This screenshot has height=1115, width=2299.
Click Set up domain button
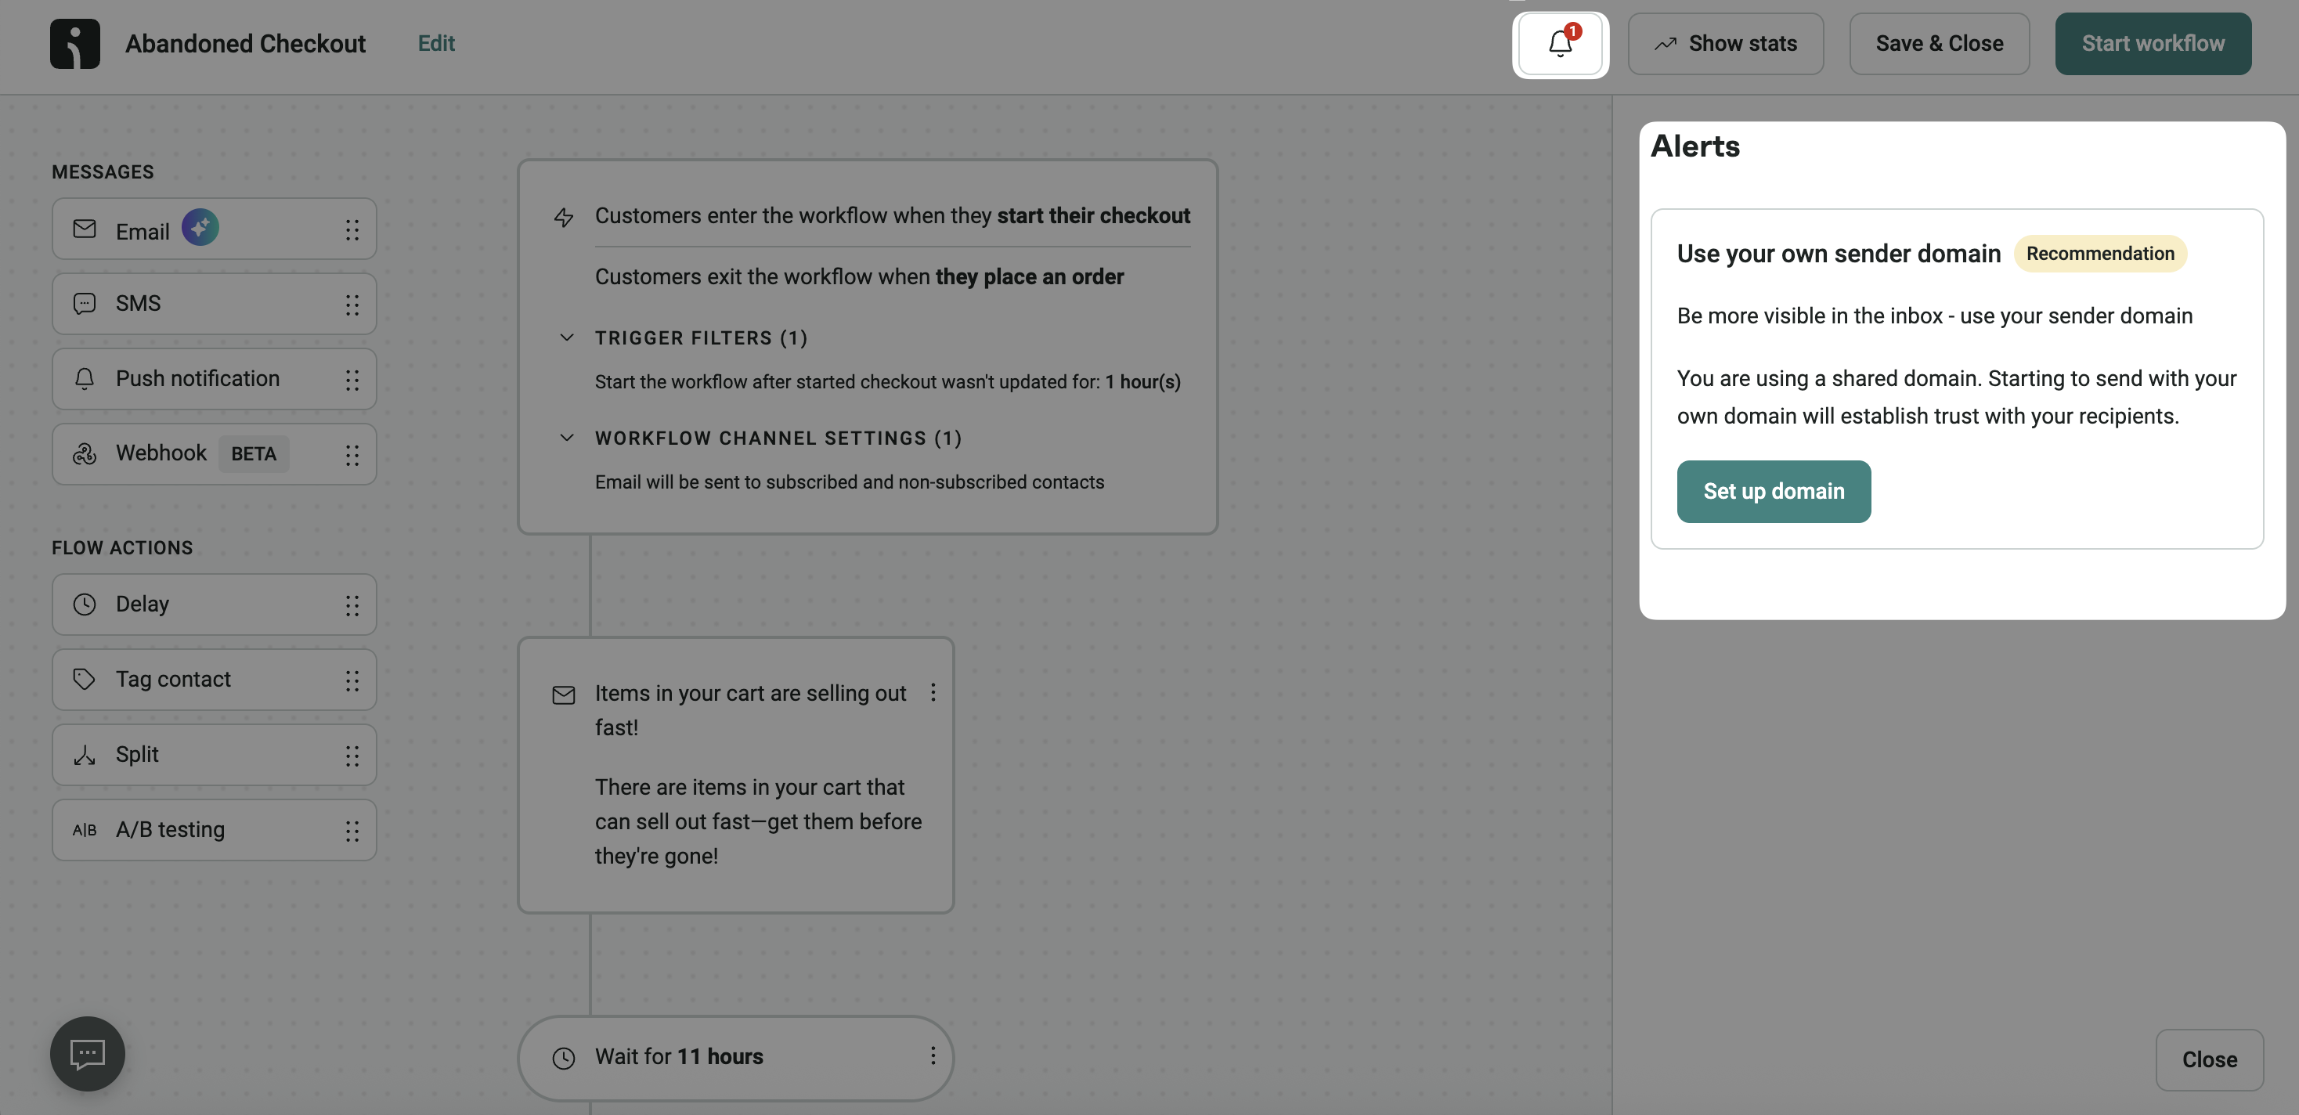[x=1773, y=492]
